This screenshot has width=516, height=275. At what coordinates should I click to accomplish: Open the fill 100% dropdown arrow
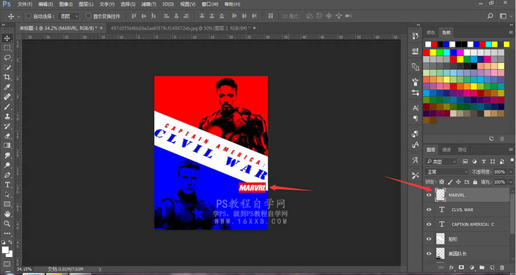coord(511,182)
